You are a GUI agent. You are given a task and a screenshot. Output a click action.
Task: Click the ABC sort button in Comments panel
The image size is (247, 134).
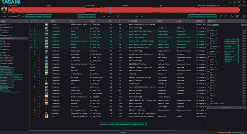pyautogui.click(x=242, y=25)
